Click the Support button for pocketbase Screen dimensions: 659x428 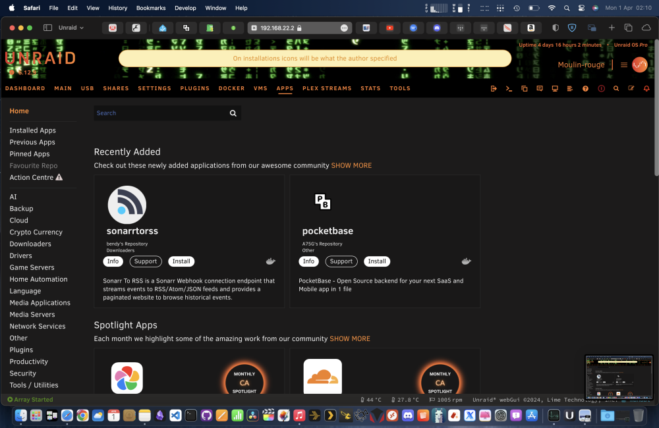341,261
